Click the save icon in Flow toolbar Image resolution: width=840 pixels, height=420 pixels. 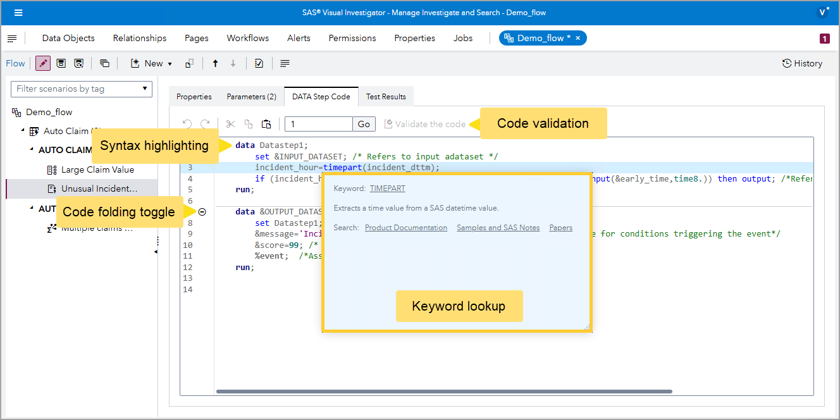tap(61, 63)
